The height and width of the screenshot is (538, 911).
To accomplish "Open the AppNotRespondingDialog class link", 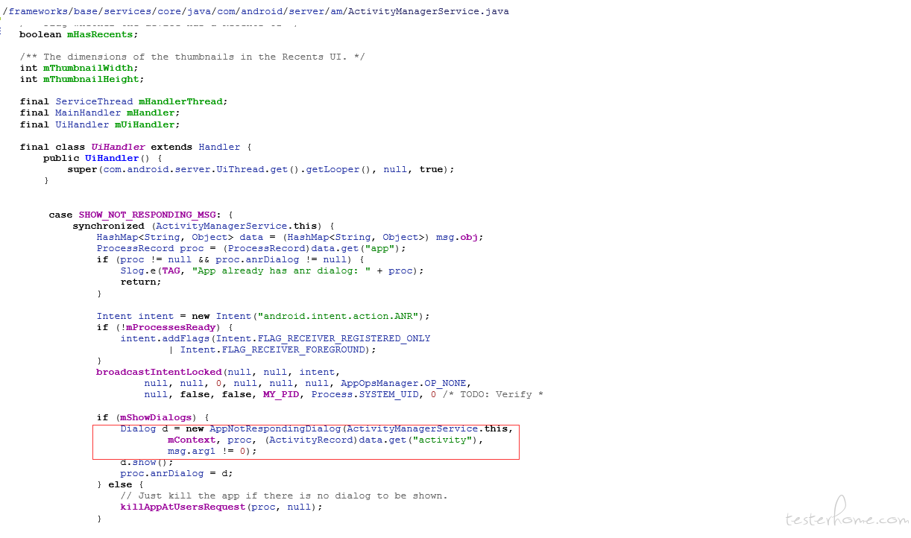I will point(276,428).
